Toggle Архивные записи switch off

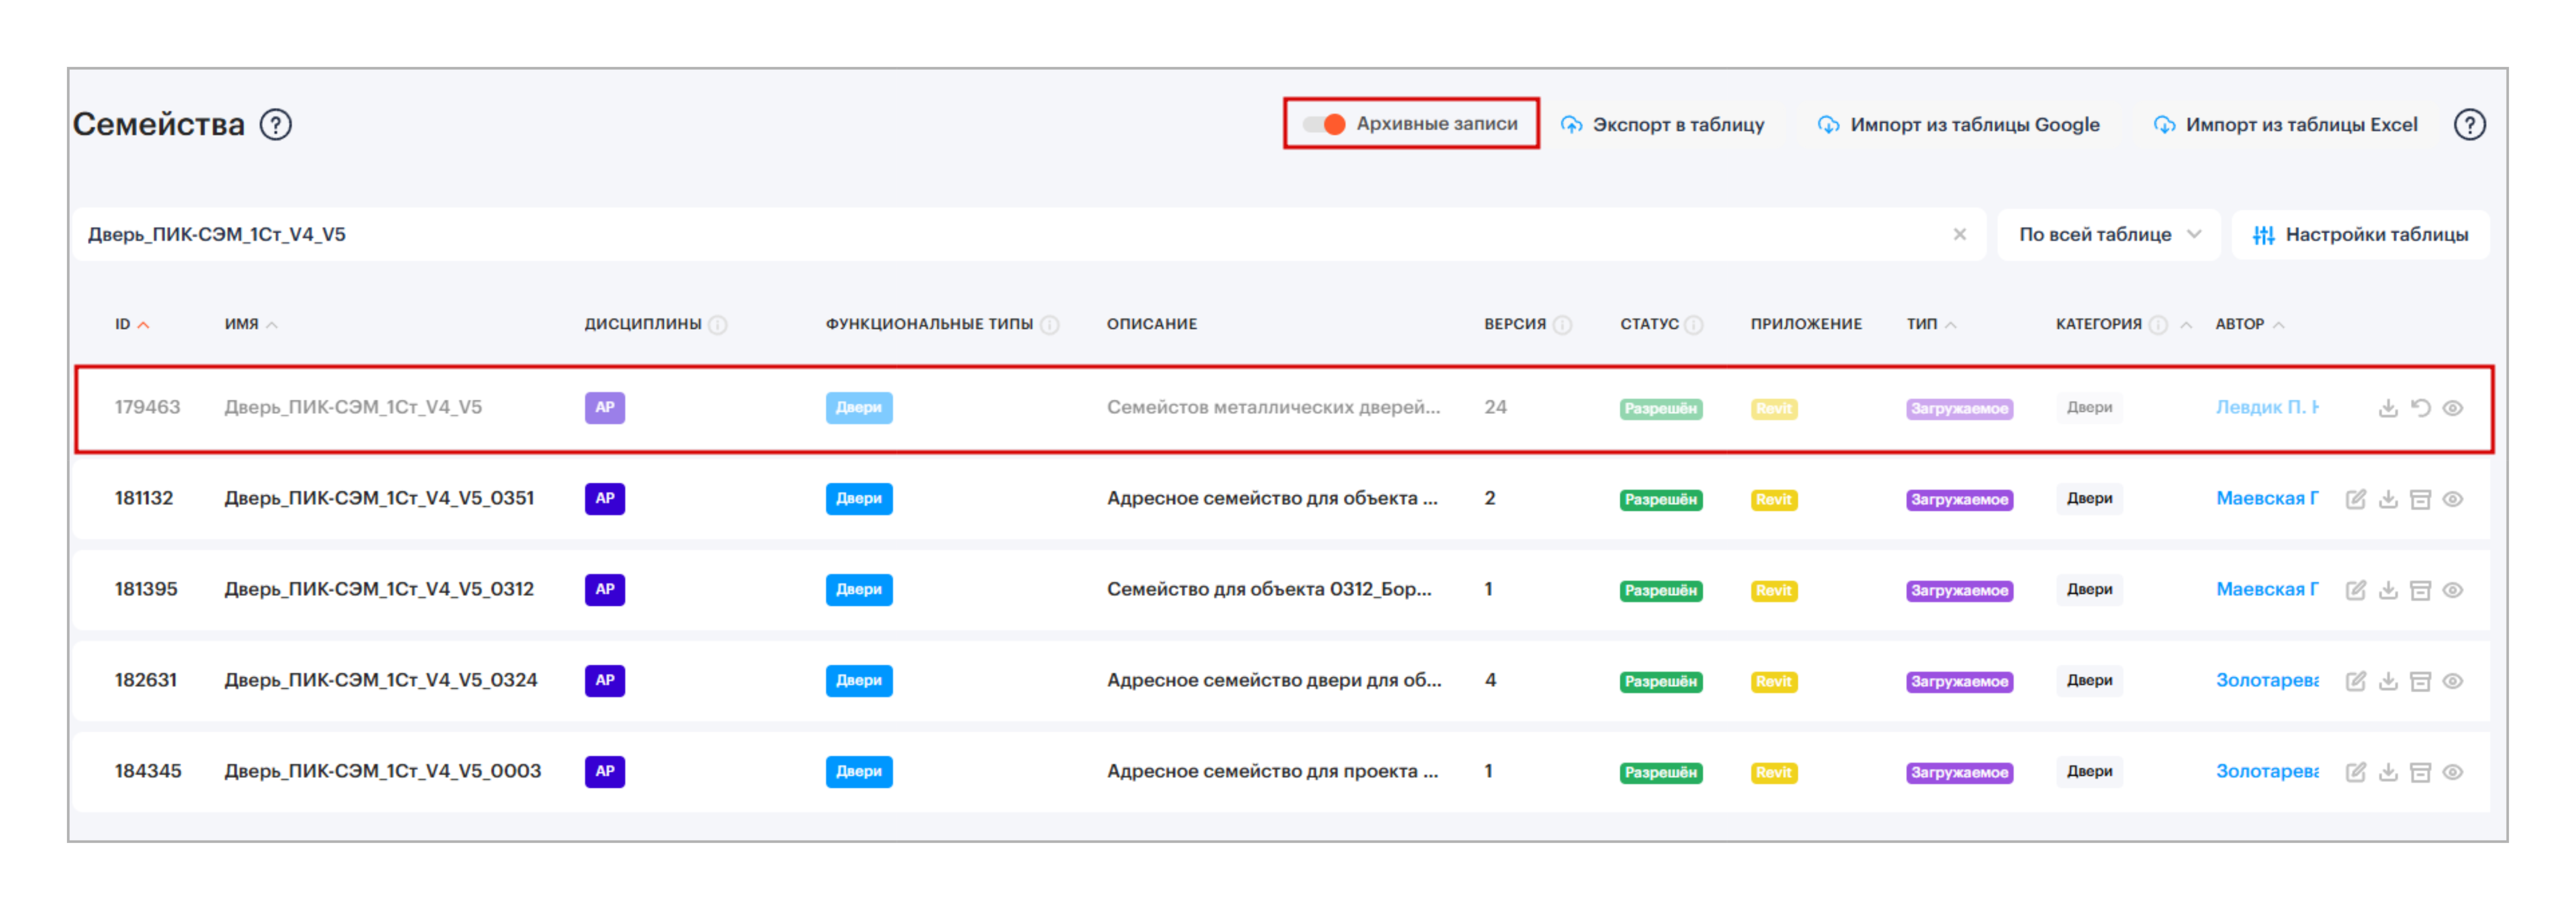click(x=1324, y=124)
